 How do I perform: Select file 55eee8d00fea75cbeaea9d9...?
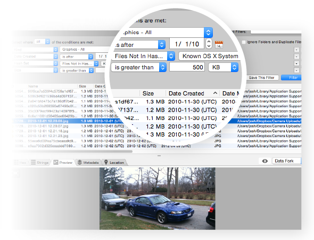click(52, 141)
